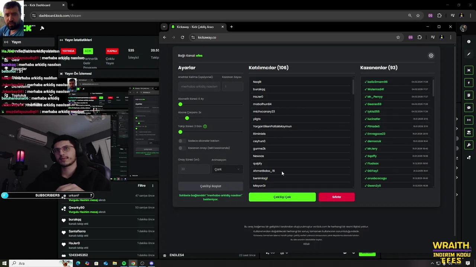Open the Chrome three-dot menu in Kickaway window

pos(451,37)
